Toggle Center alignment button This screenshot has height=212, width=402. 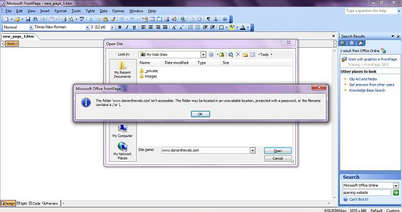tap(151, 27)
